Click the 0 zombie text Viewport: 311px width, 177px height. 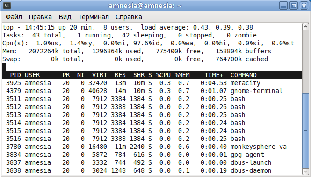click(x=242, y=36)
